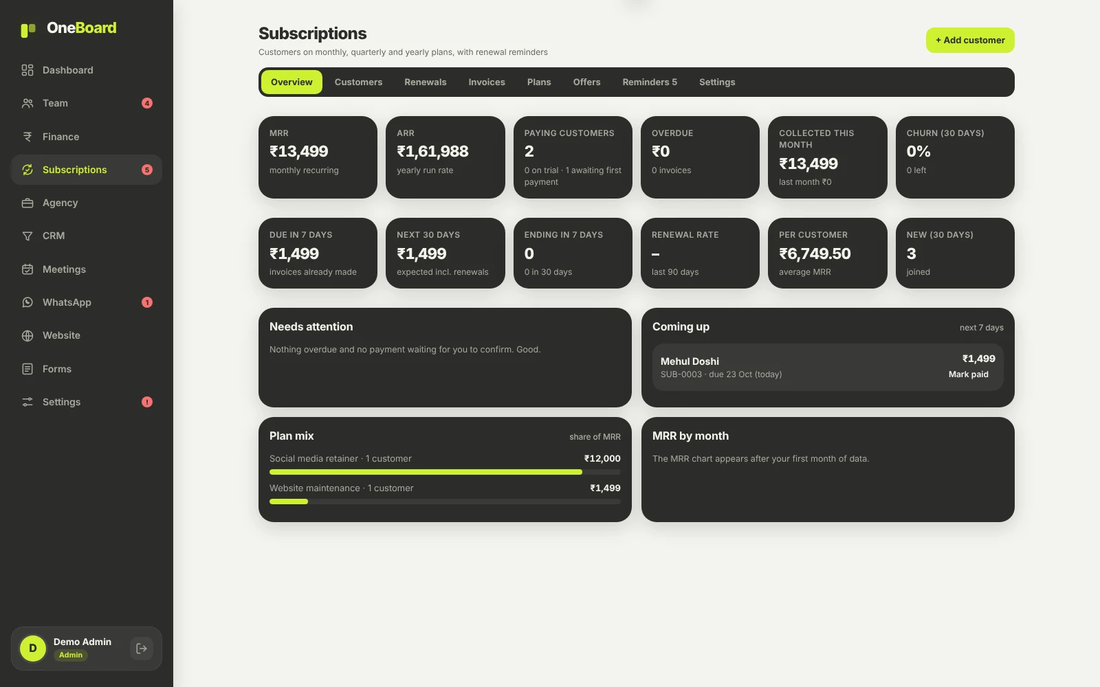Click the Renewal Rate card
The width and height of the screenshot is (1100, 687).
pyautogui.click(x=700, y=253)
